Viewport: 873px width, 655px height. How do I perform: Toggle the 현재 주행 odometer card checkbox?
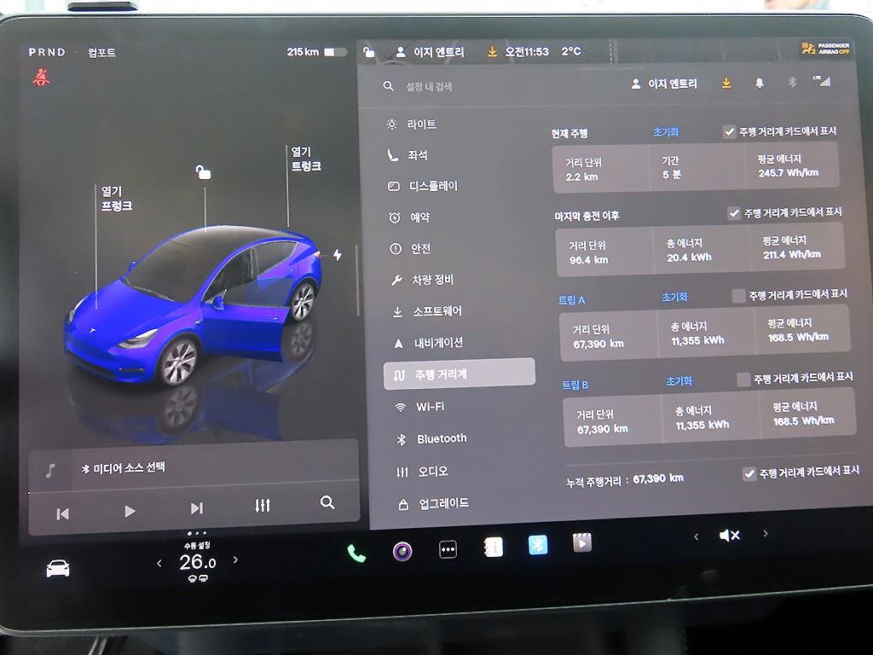[729, 131]
